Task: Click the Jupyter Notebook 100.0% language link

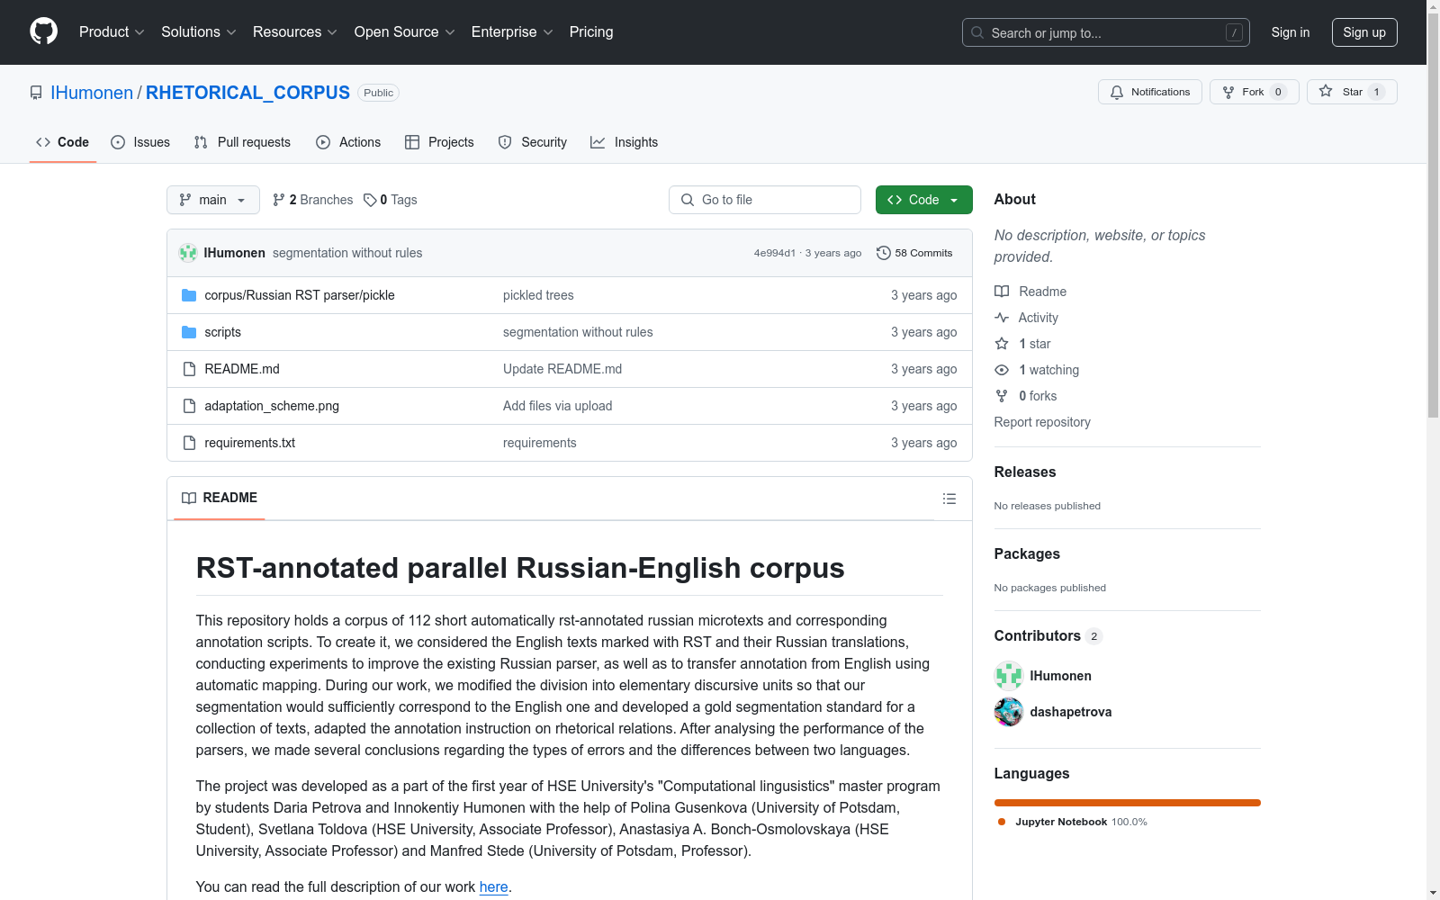Action: [1073, 822]
